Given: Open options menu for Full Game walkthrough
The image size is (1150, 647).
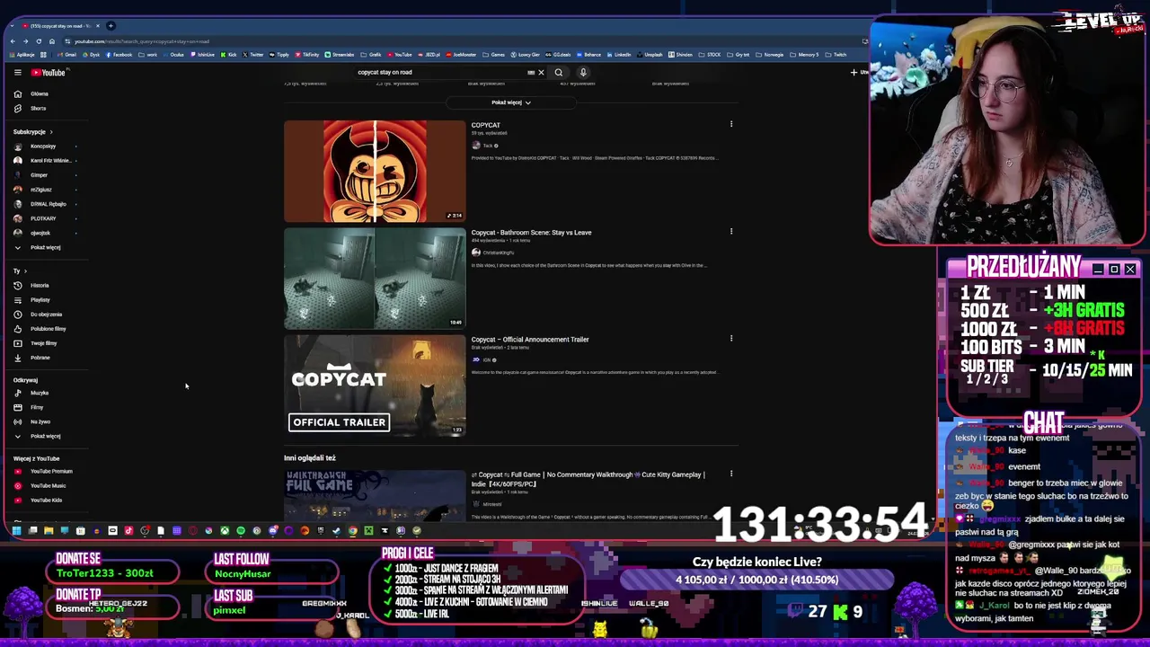Looking at the screenshot, I should (x=731, y=474).
